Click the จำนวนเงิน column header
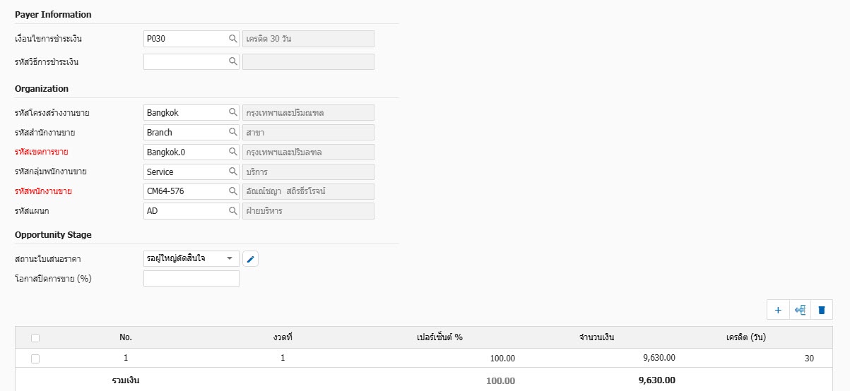This screenshot has width=850, height=391. tap(596, 337)
